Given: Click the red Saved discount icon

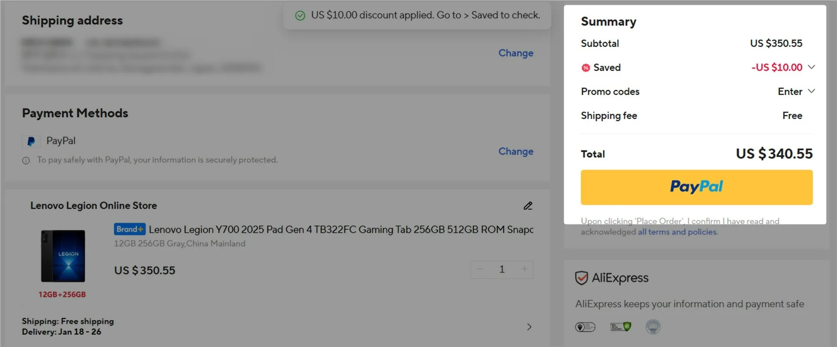Looking at the screenshot, I should coord(586,68).
